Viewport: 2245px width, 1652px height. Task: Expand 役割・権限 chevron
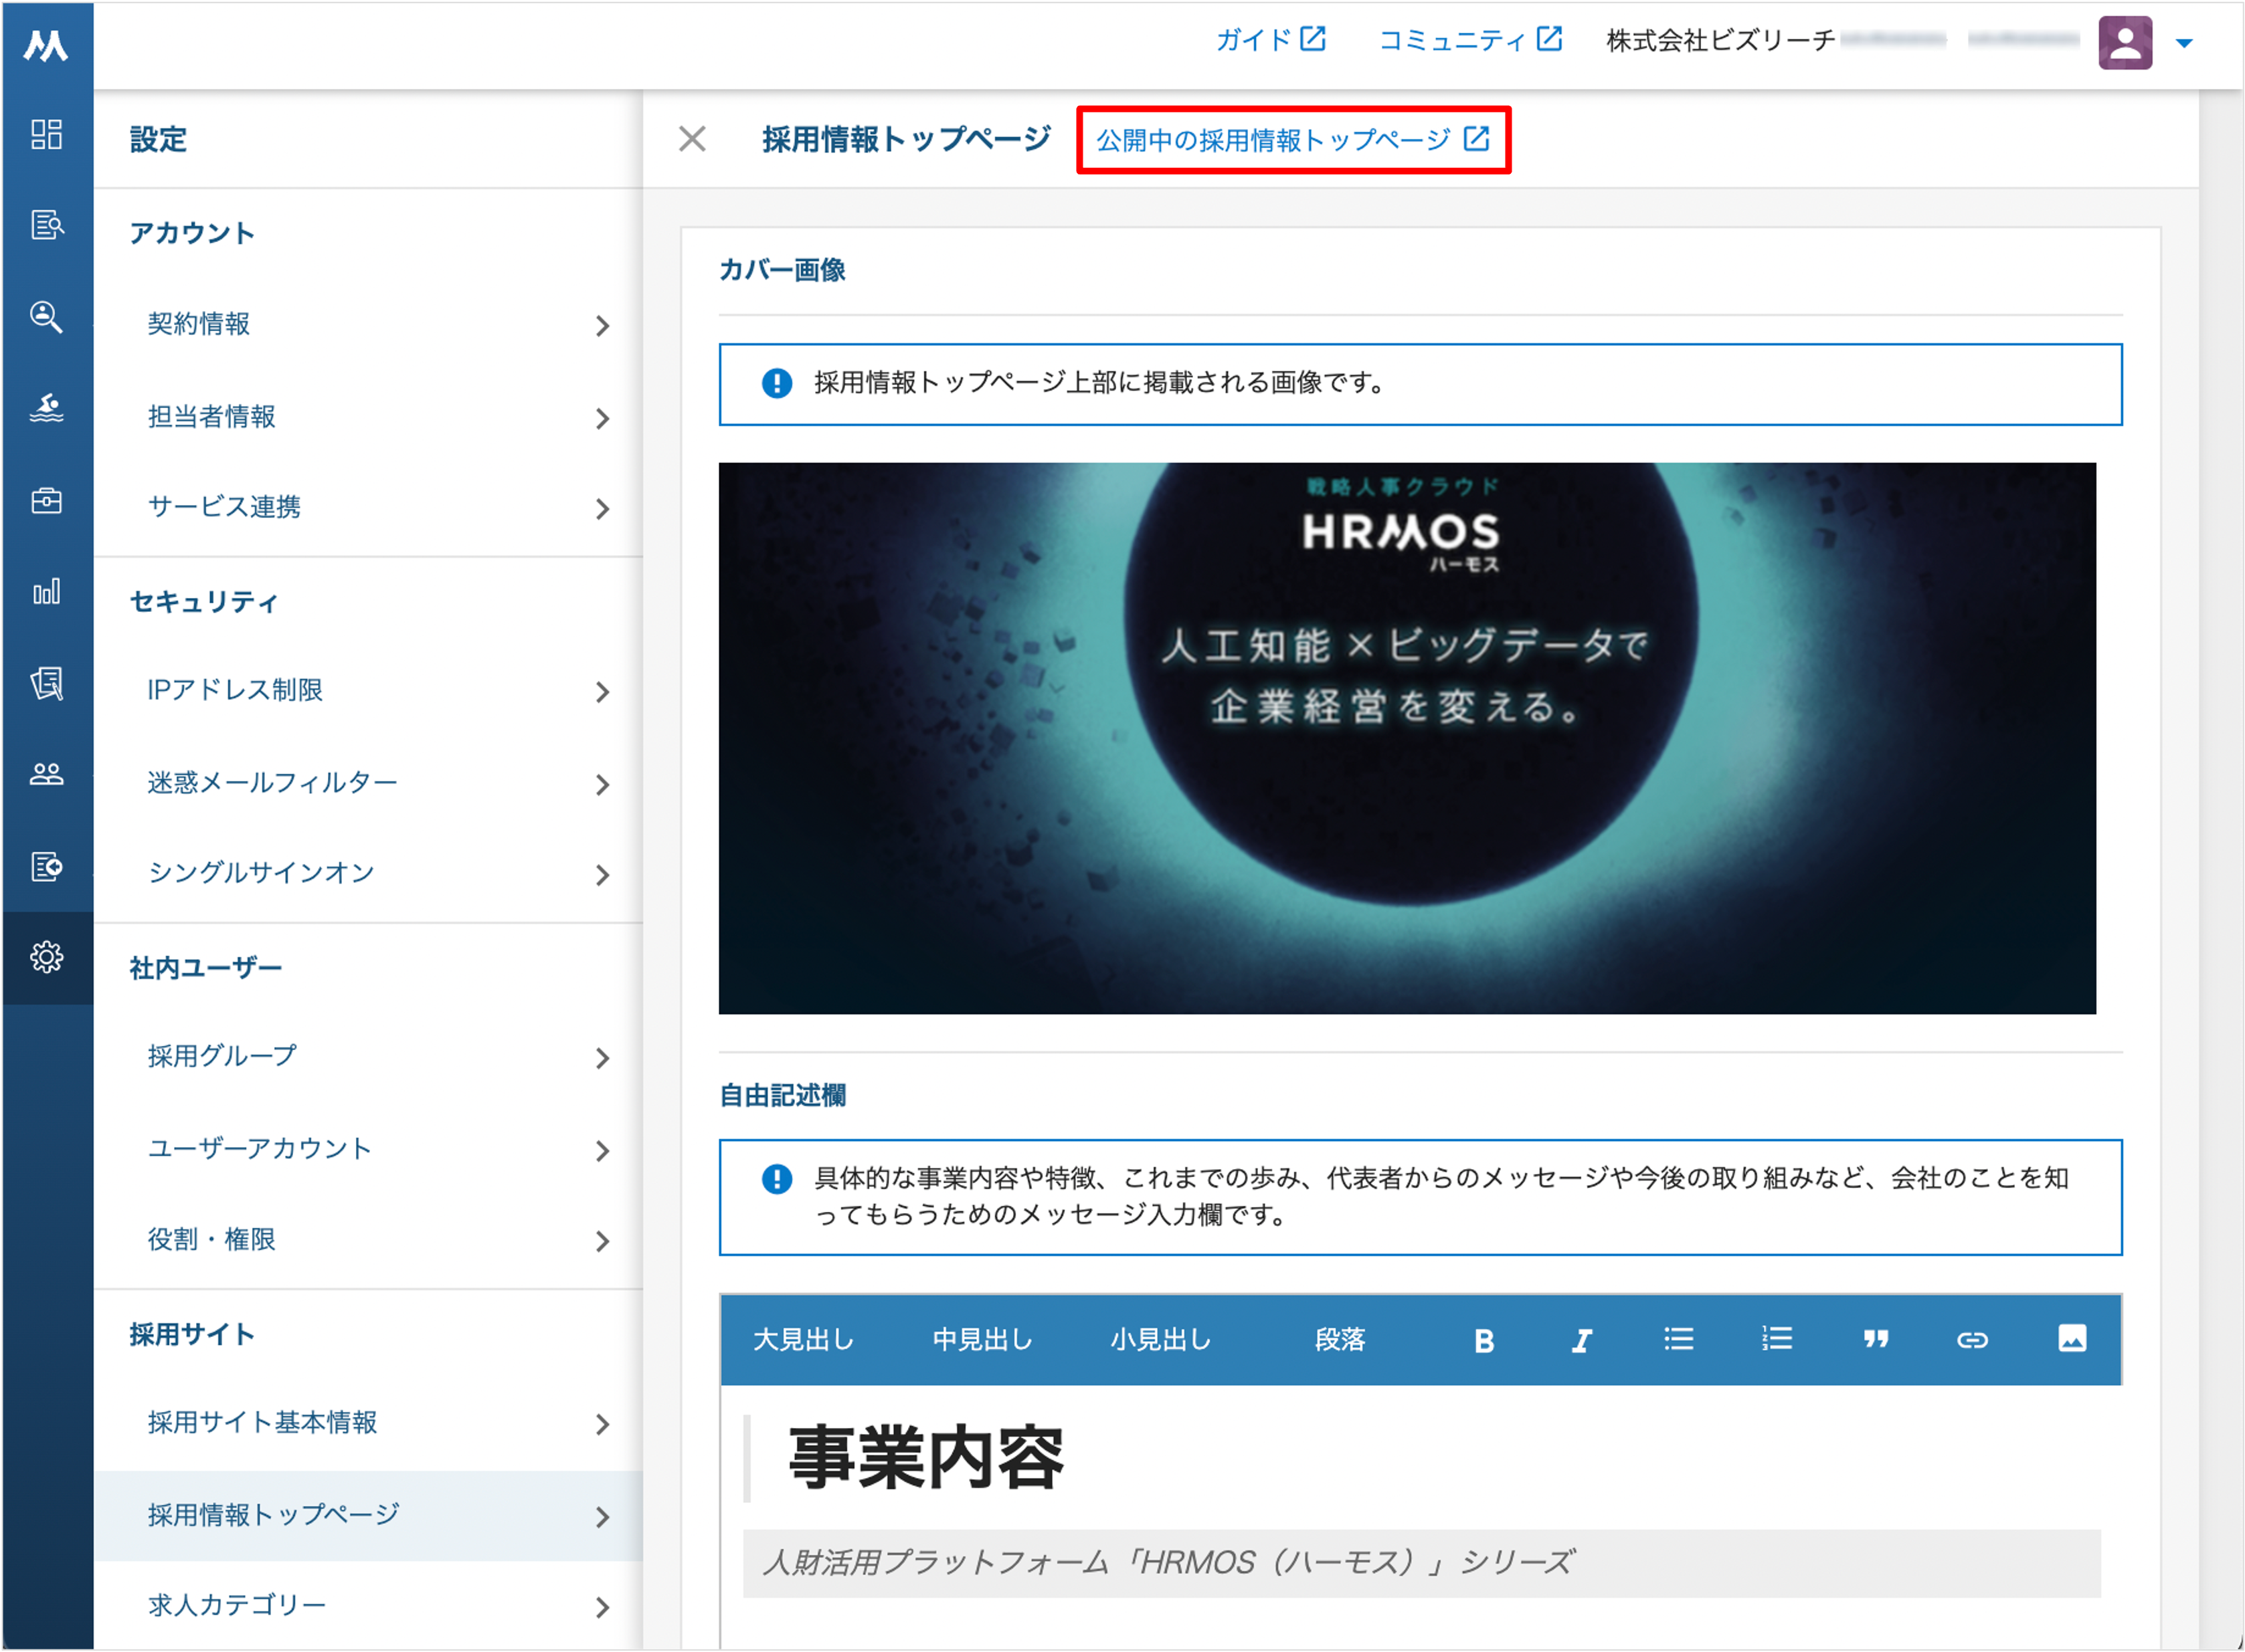pos(602,1241)
